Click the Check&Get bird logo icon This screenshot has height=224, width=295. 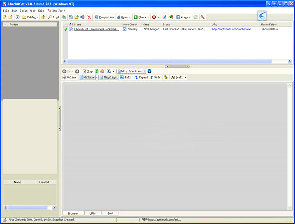click(262, 16)
